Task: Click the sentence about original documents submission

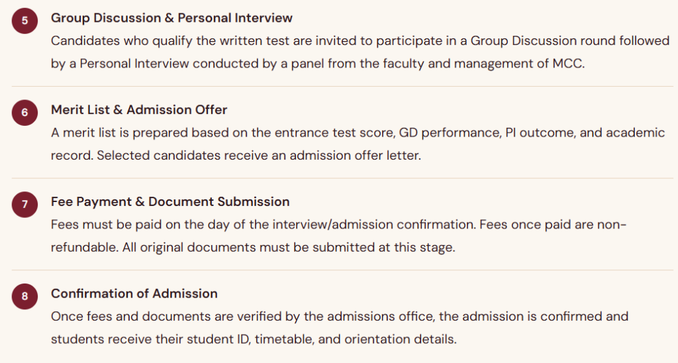Action: 289,248
